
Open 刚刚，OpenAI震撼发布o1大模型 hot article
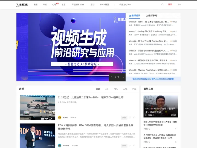(160, 123)
